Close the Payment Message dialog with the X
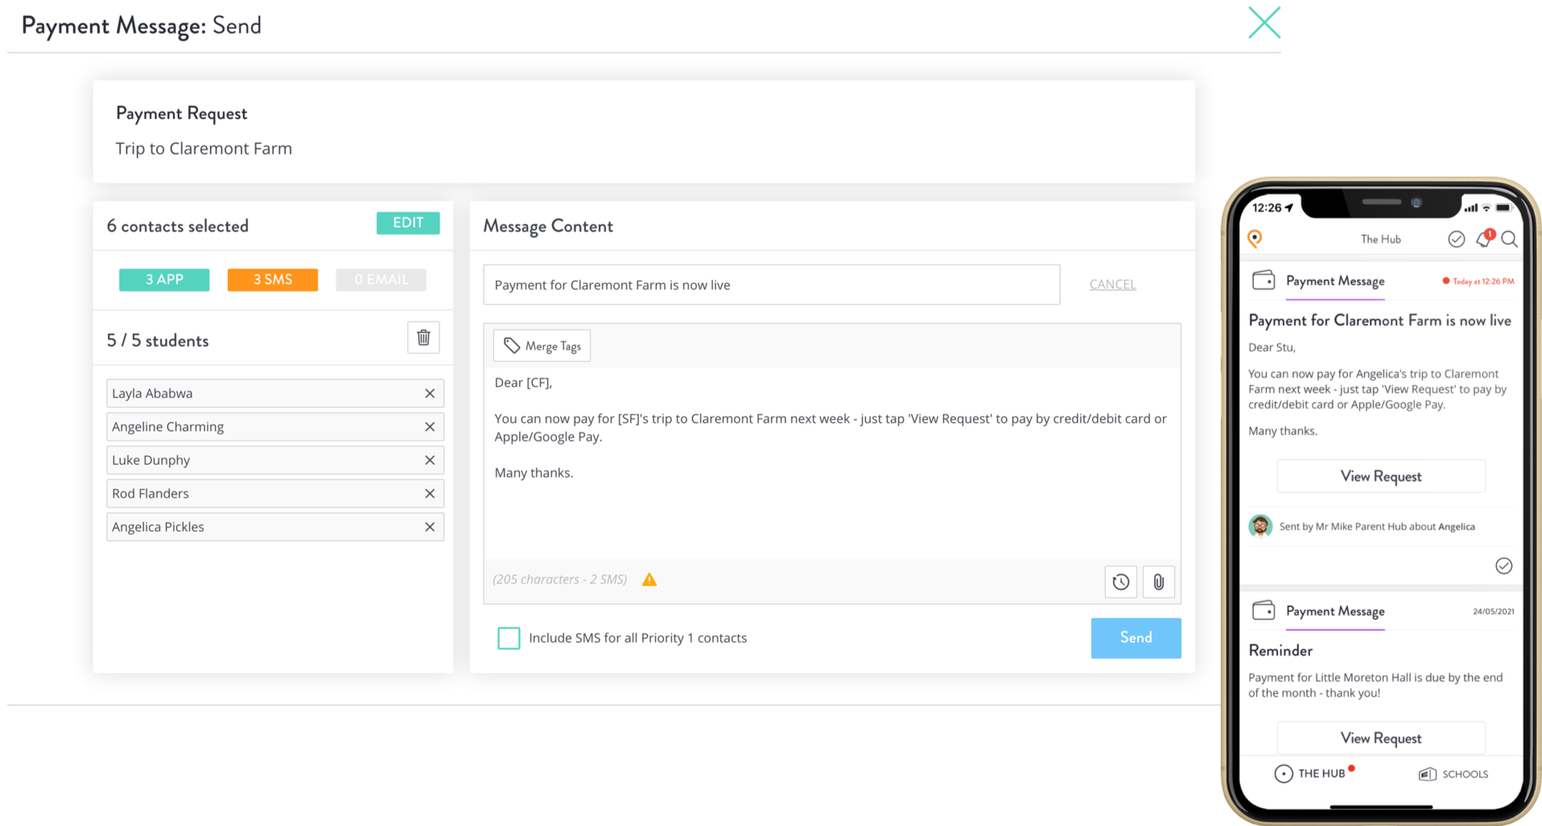The image size is (1542, 826). pyautogui.click(x=1264, y=23)
